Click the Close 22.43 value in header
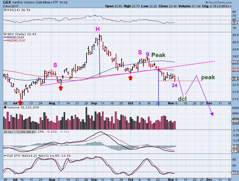The height and width of the screenshot is (181, 239). pos(168,6)
